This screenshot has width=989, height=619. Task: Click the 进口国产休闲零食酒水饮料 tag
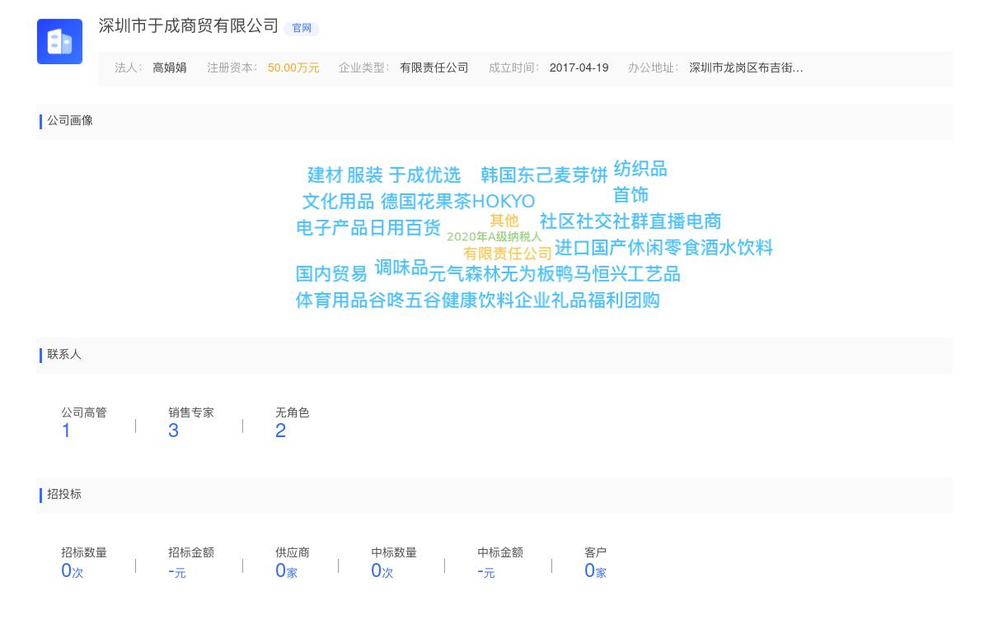click(663, 248)
